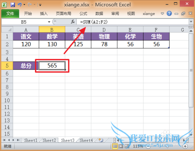Click the 物理 header cell
The height and width of the screenshot is (151, 195).
(x=104, y=36)
